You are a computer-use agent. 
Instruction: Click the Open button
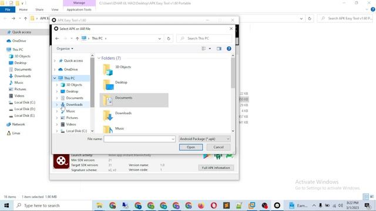pos(191,147)
